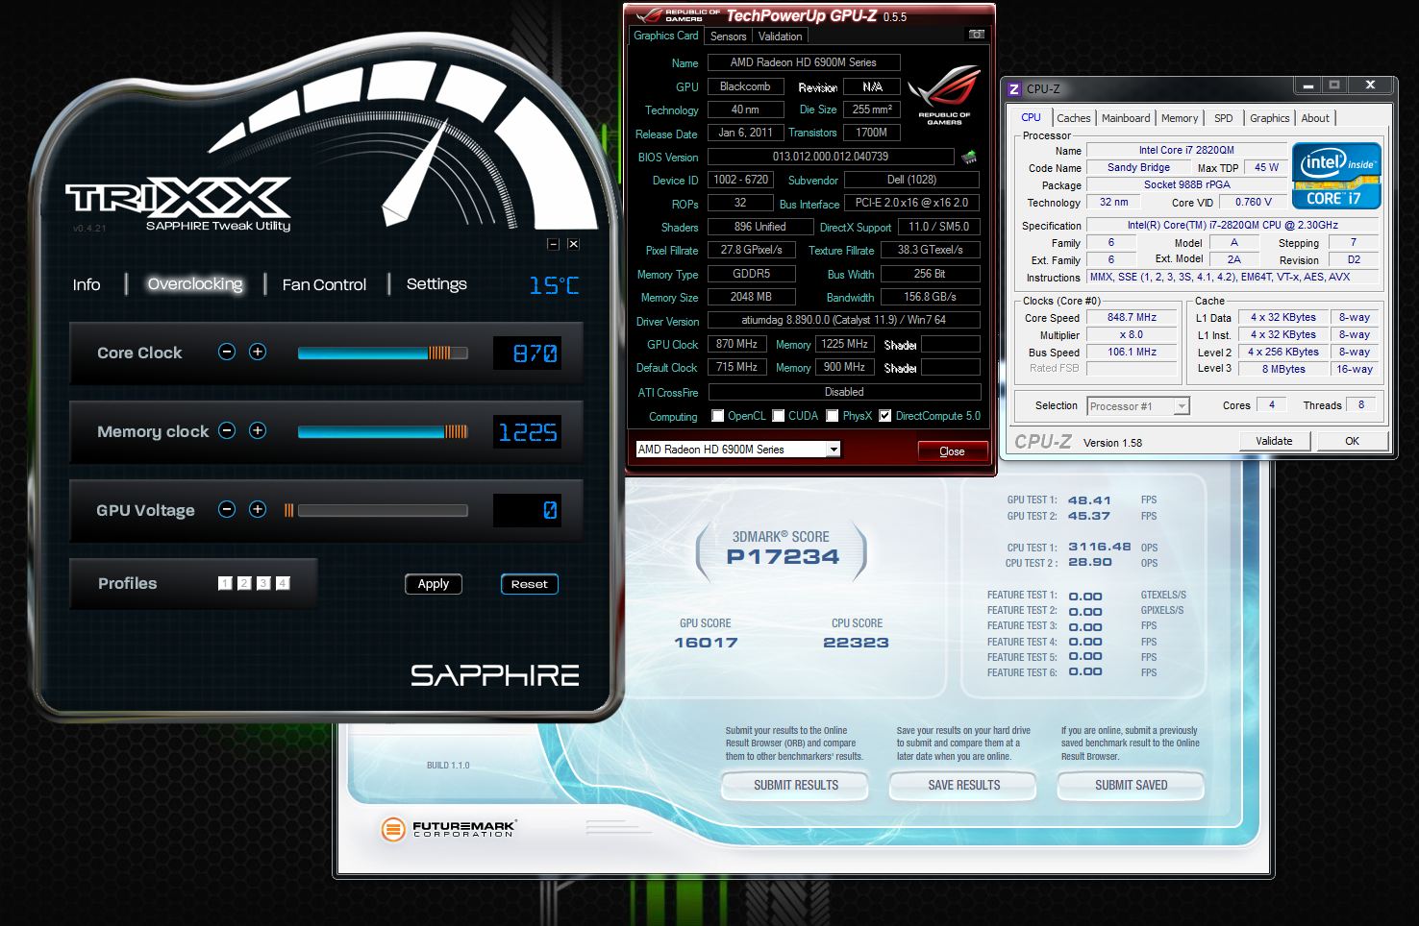This screenshot has height=926, width=1419.
Task: Click SUBMIT RESULTS in 3DMark
Action: [796, 785]
